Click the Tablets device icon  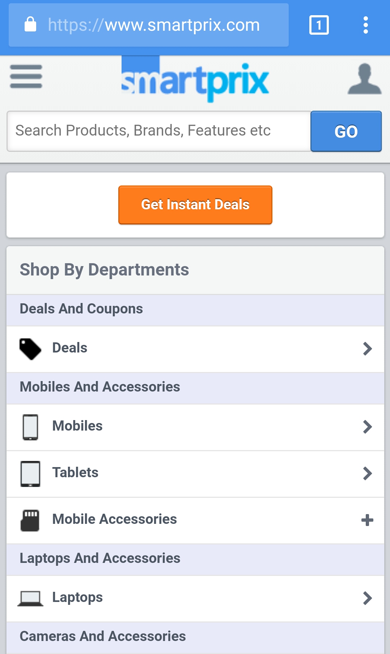point(30,474)
